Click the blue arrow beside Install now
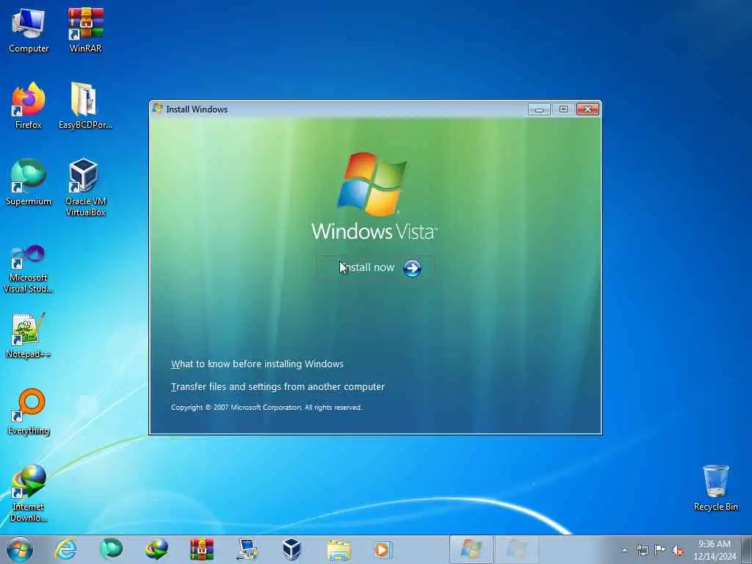The image size is (752, 564). tap(412, 268)
